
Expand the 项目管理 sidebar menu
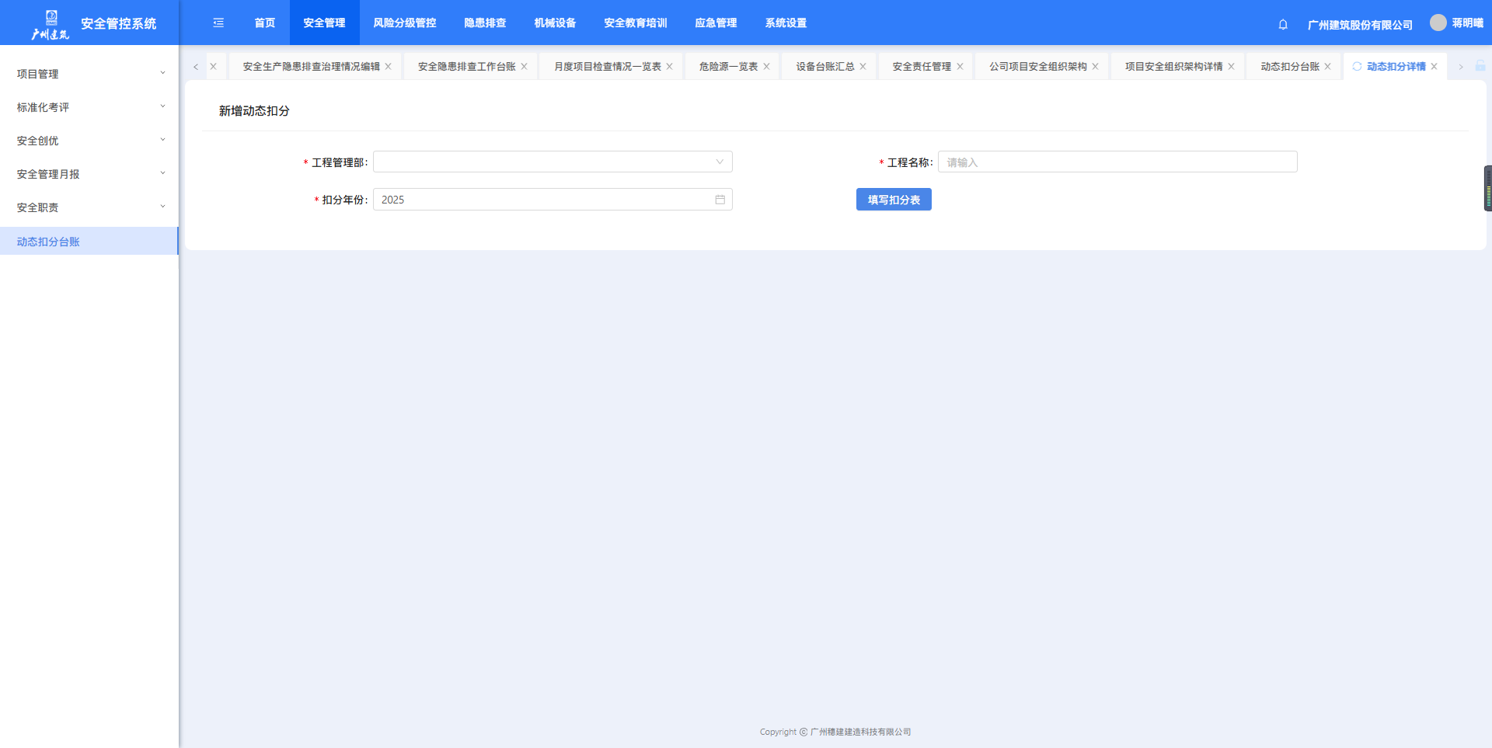pyautogui.click(x=89, y=74)
